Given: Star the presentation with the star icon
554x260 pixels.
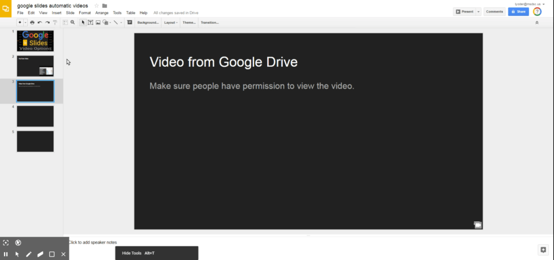Looking at the screenshot, I should [x=96, y=6].
